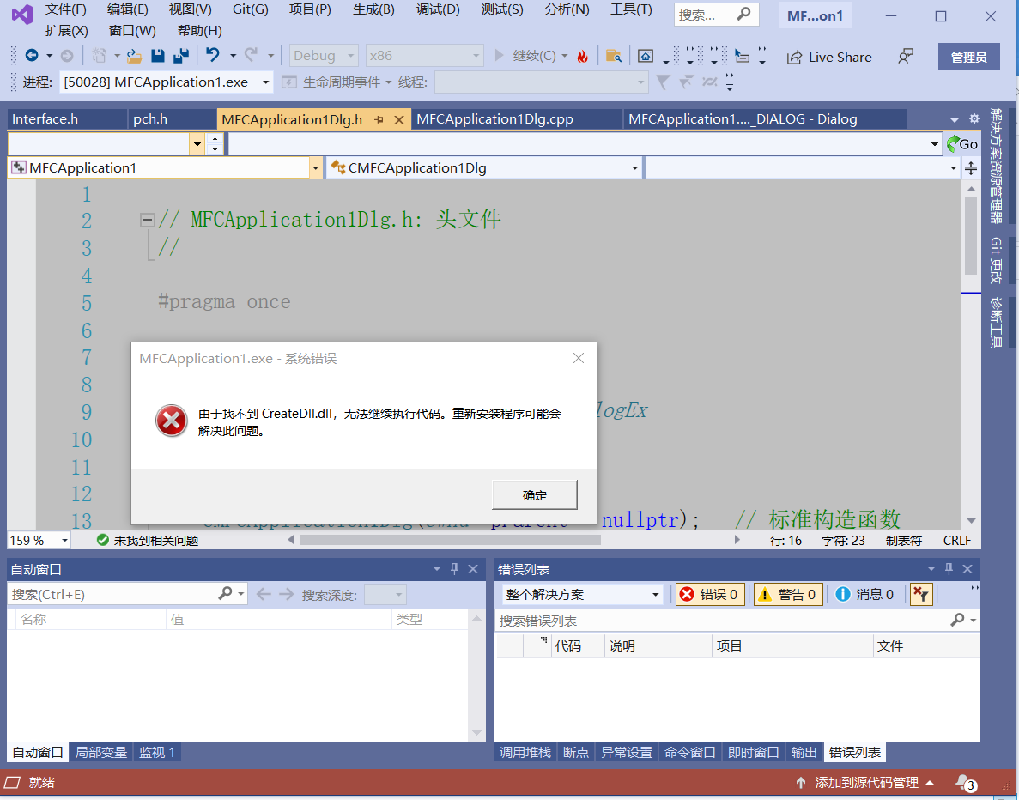The height and width of the screenshot is (800, 1019).
Task: Open the 诊断工具 side tab
Action: click(x=996, y=322)
